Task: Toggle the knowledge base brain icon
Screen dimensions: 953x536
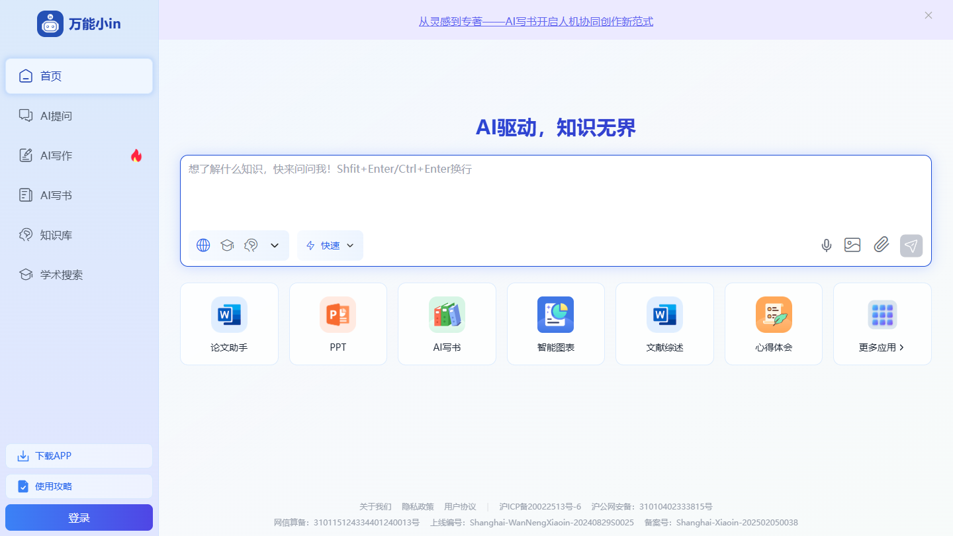Action: coord(251,246)
